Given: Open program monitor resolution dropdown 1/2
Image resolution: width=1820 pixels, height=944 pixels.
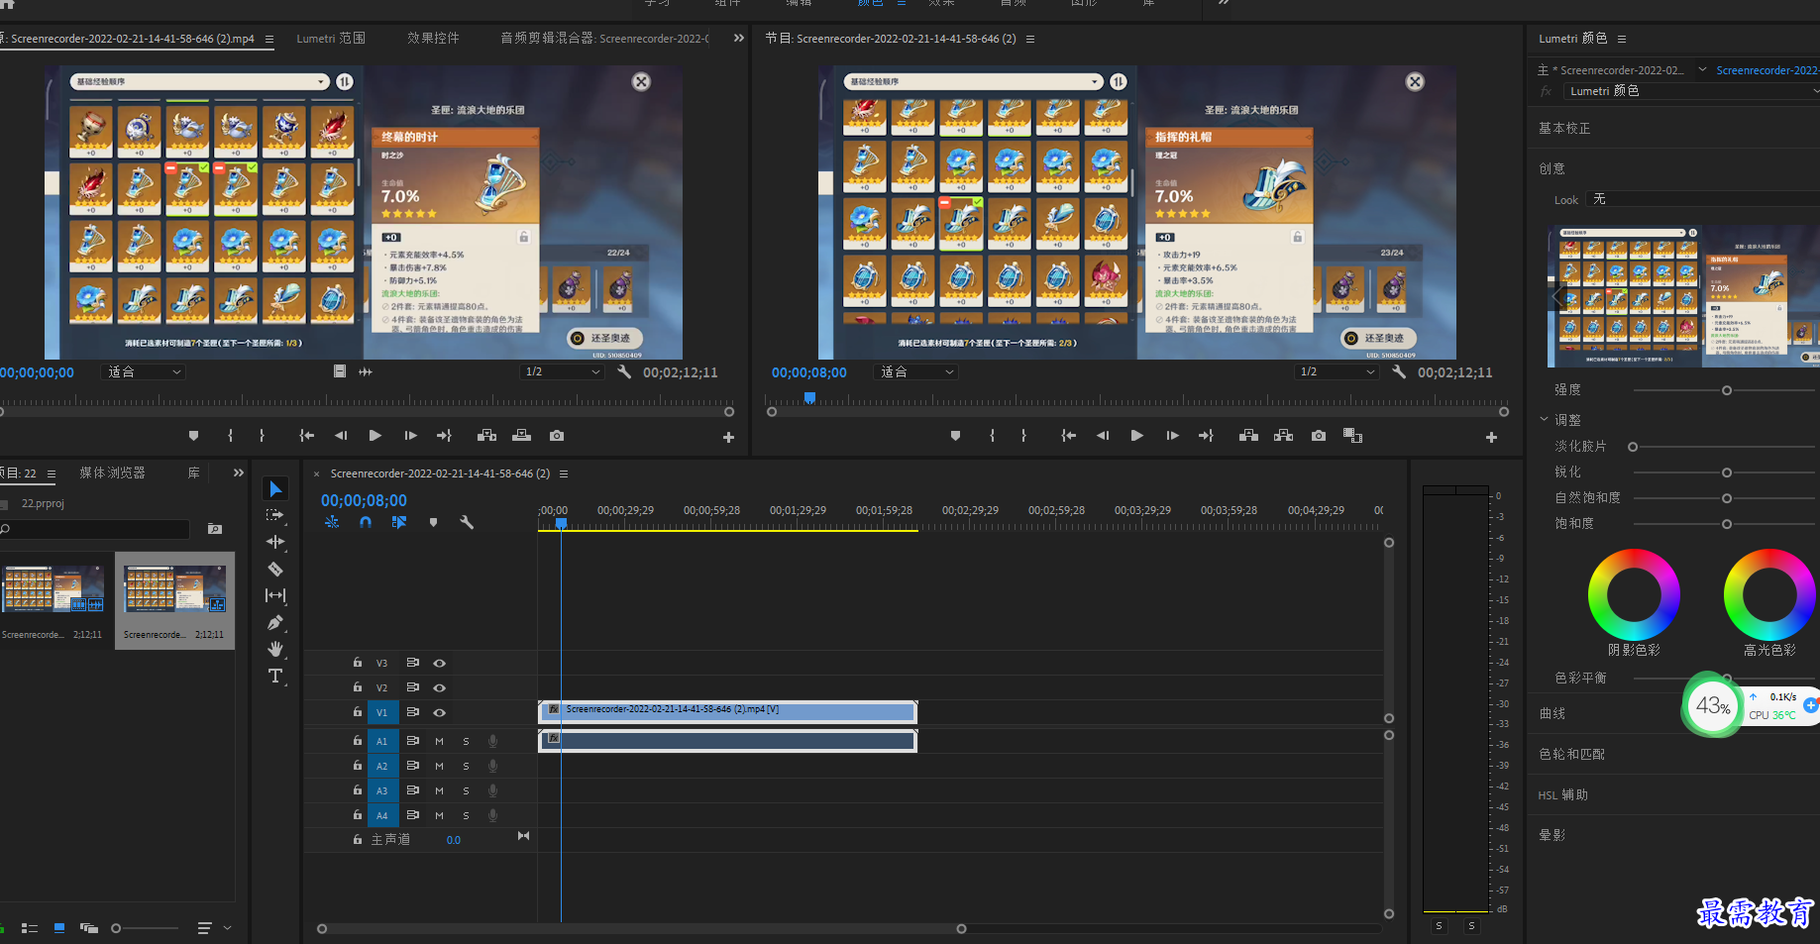Looking at the screenshot, I should point(1337,372).
